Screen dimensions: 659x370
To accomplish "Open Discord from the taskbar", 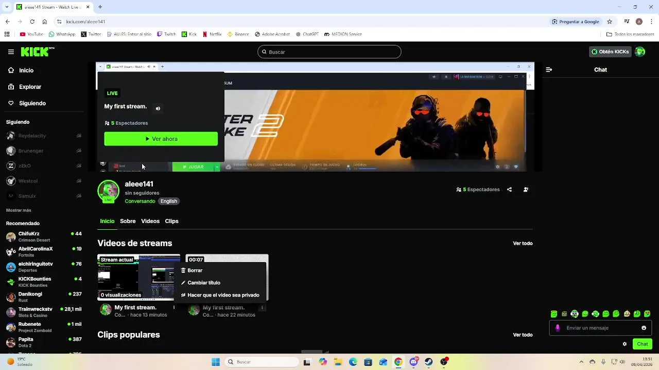I will 413,362.
